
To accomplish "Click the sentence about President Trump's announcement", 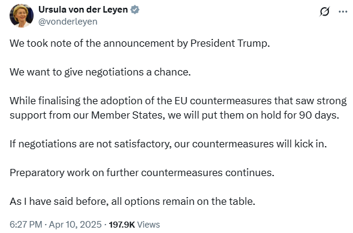I will pyautogui.click(x=140, y=43).
